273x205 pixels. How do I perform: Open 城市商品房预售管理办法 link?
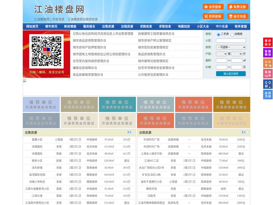pyautogui.click(x=89, y=41)
